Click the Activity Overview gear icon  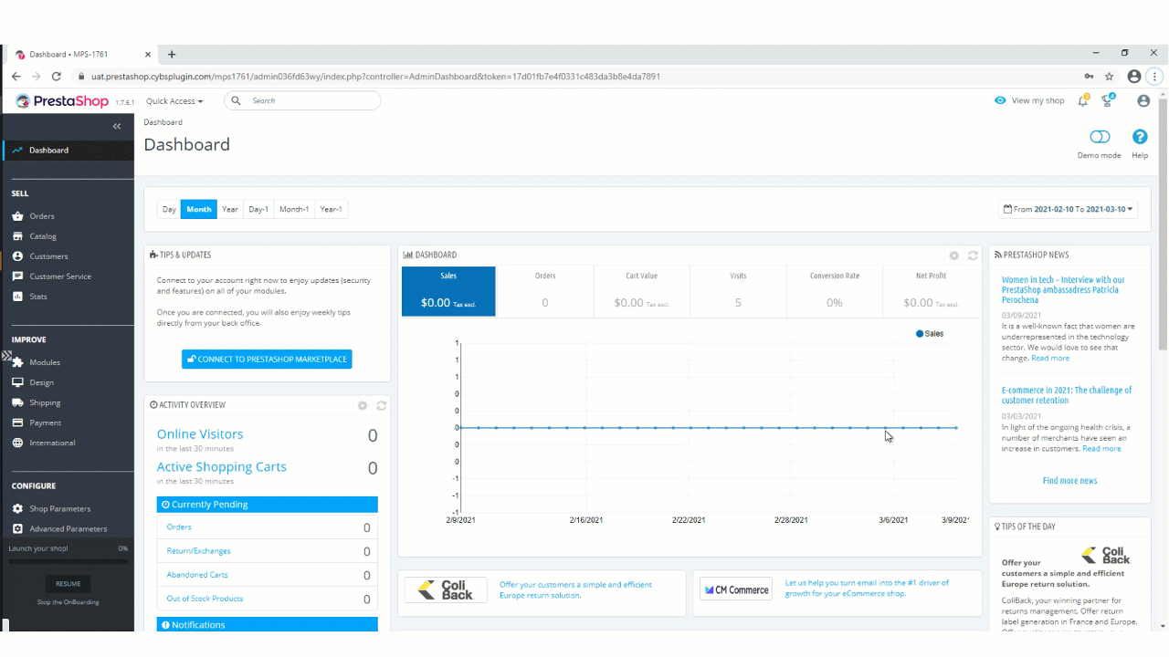[363, 405]
